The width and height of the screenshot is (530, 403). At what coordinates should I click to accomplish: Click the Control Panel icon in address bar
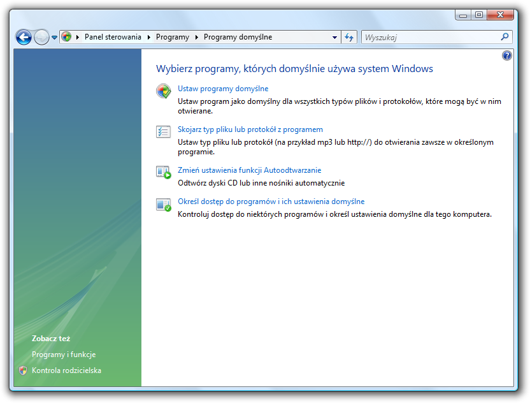pyautogui.click(x=67, y=37)
